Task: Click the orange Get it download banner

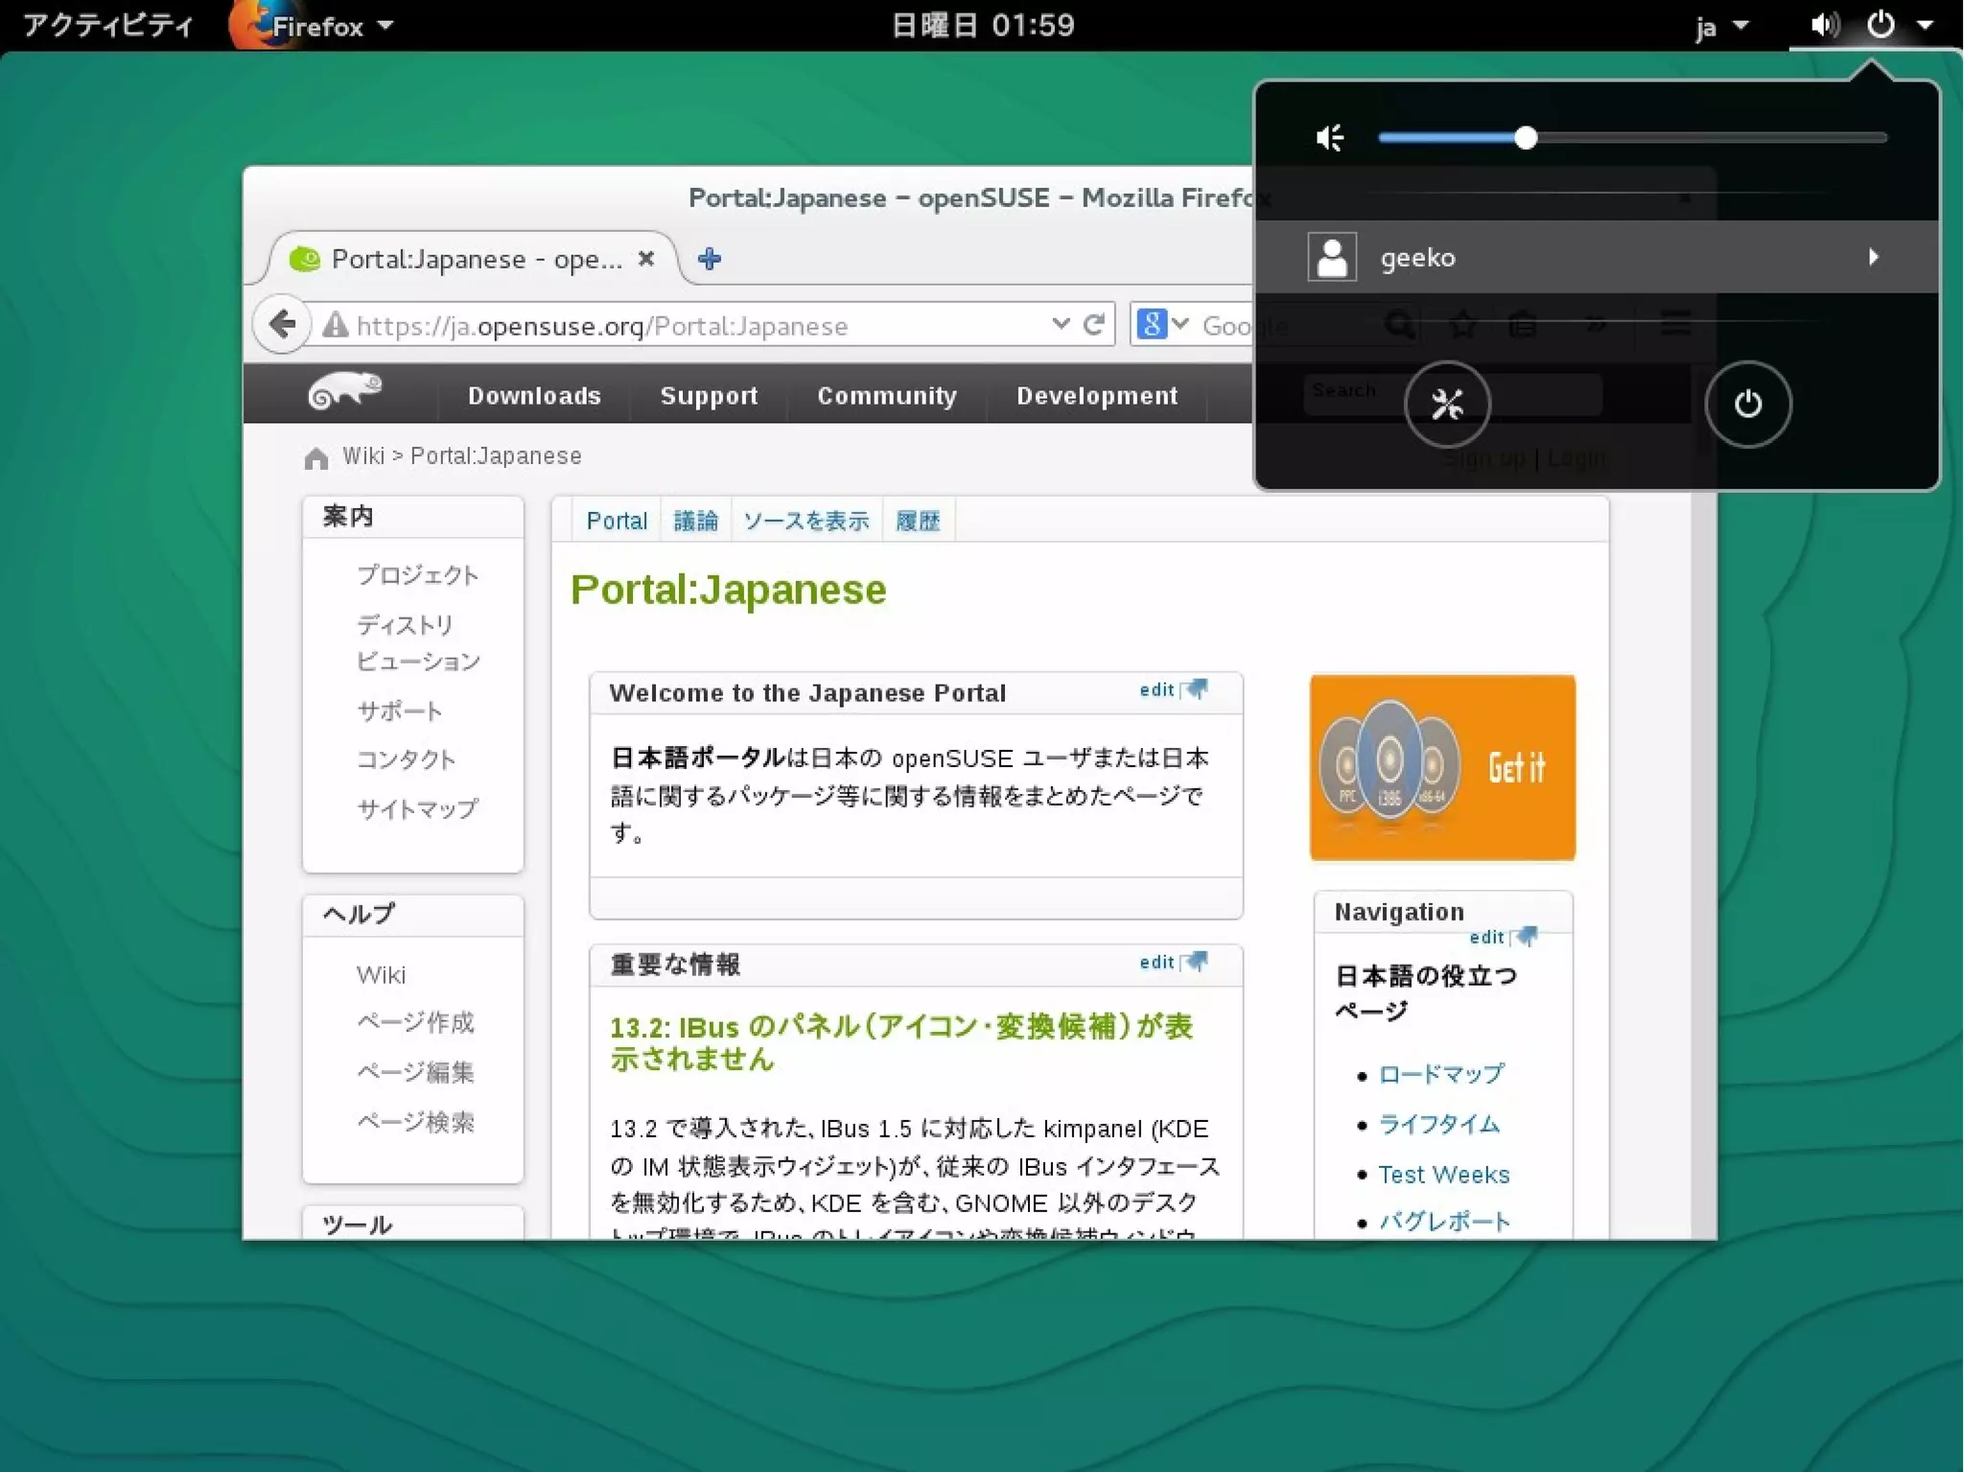Action: coord(1442,767)
